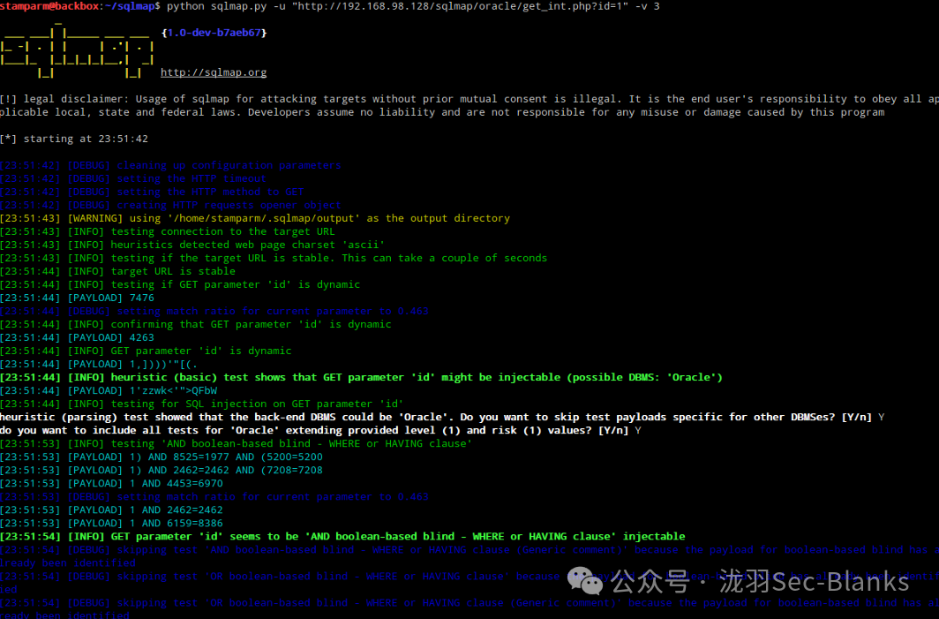Select payload '1 AND 2462=2462' line

click(x=111, y=510)
